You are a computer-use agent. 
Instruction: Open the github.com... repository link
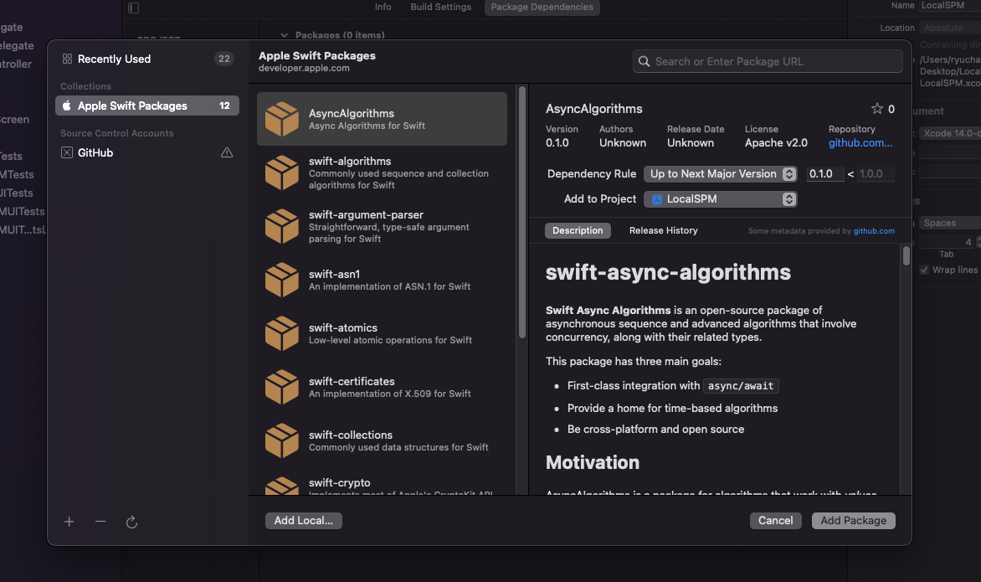(x=860, y=142)
